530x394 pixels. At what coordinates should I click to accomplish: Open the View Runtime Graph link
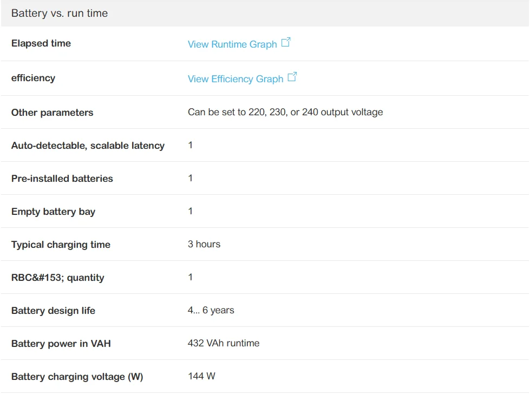tap(232, 44)
